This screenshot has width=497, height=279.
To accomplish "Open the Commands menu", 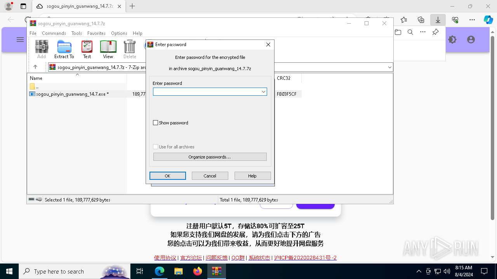I will (54, 33).
